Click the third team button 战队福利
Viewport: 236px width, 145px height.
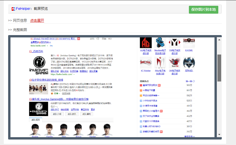(x=87, y=114)
